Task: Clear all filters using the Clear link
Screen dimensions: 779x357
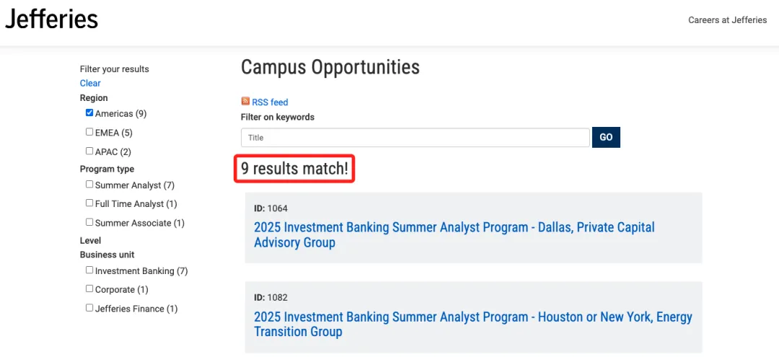Action: coord(90,83)
